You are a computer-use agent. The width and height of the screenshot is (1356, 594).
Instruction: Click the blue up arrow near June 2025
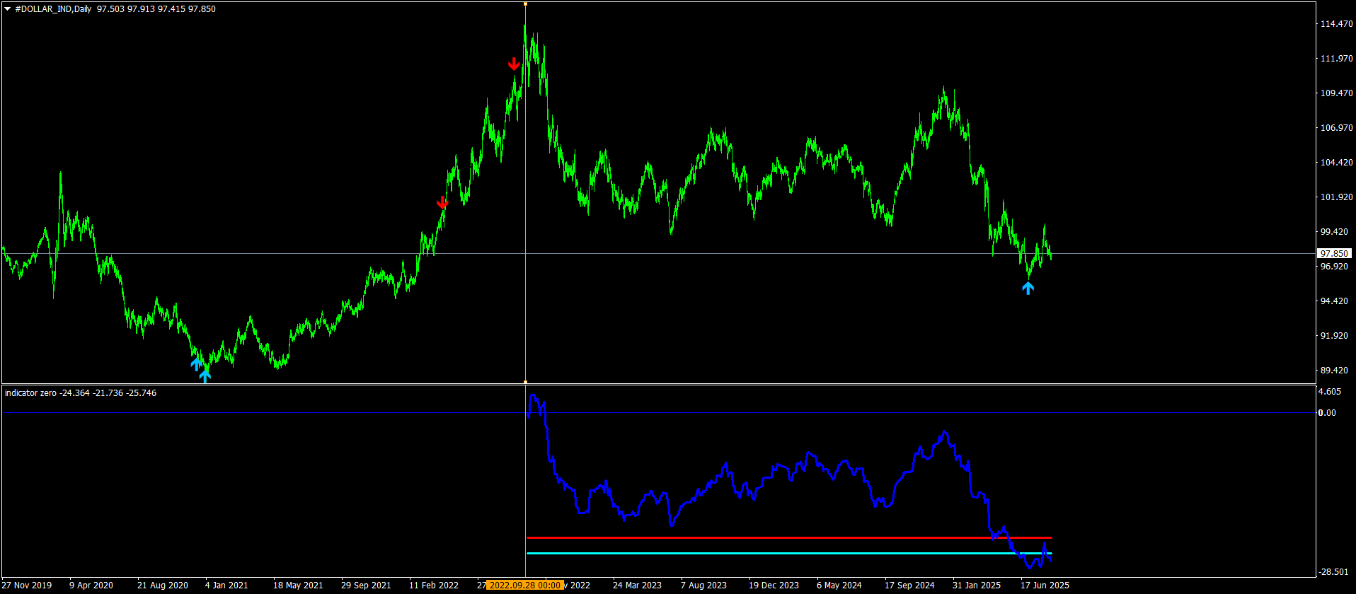(x=1028, y=288)
